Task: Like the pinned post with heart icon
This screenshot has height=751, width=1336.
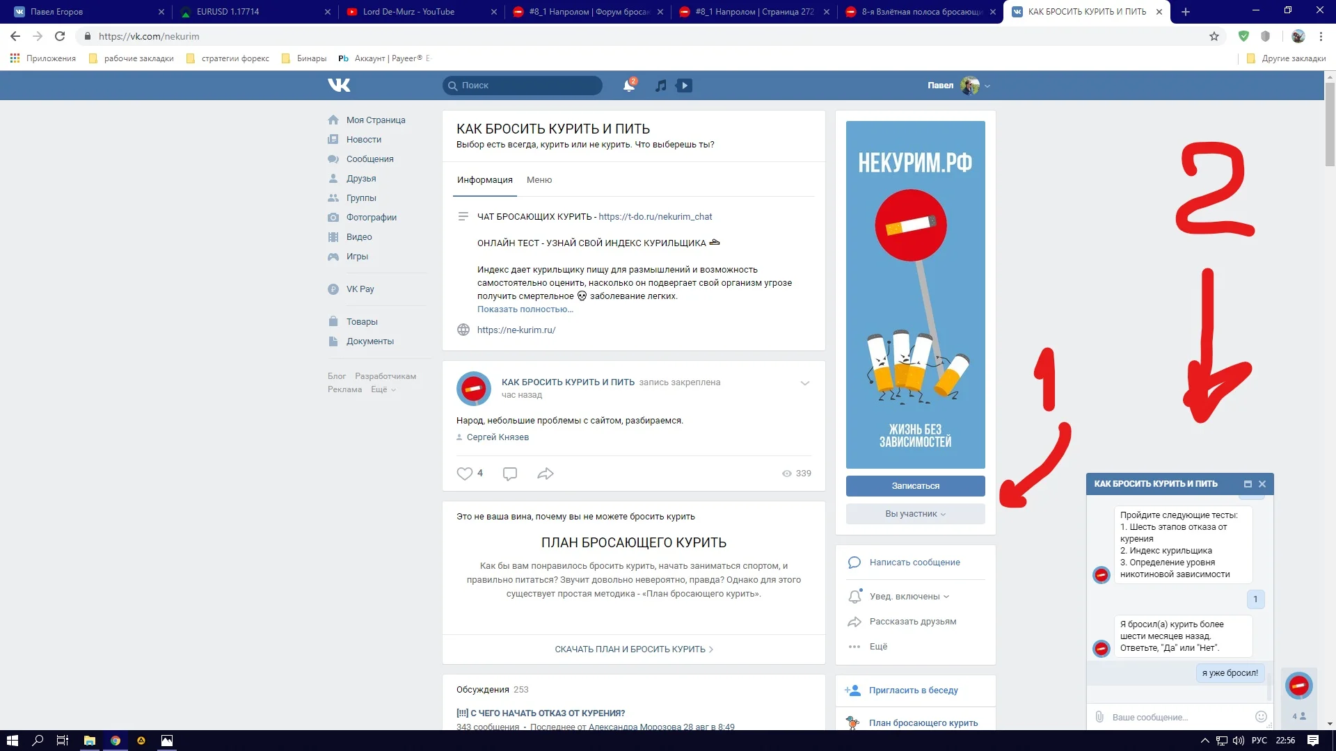Action: click(464, 474)
